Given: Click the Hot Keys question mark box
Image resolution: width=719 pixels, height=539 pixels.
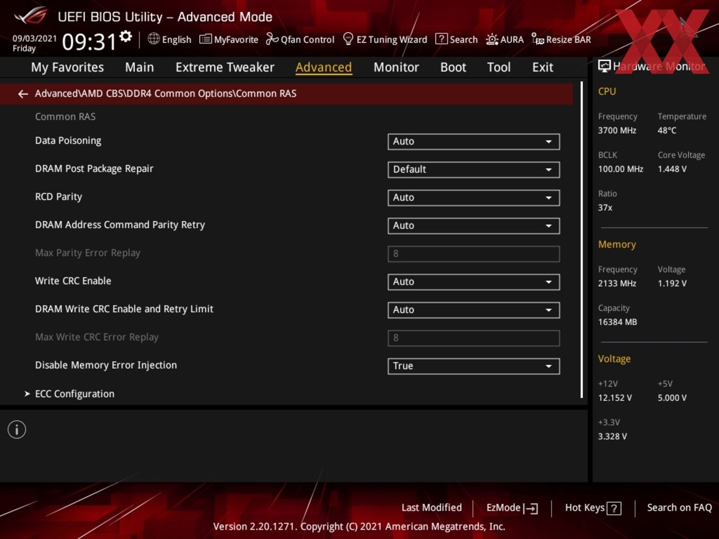Looking at the screenshot, I should click(x=614, y=508).
